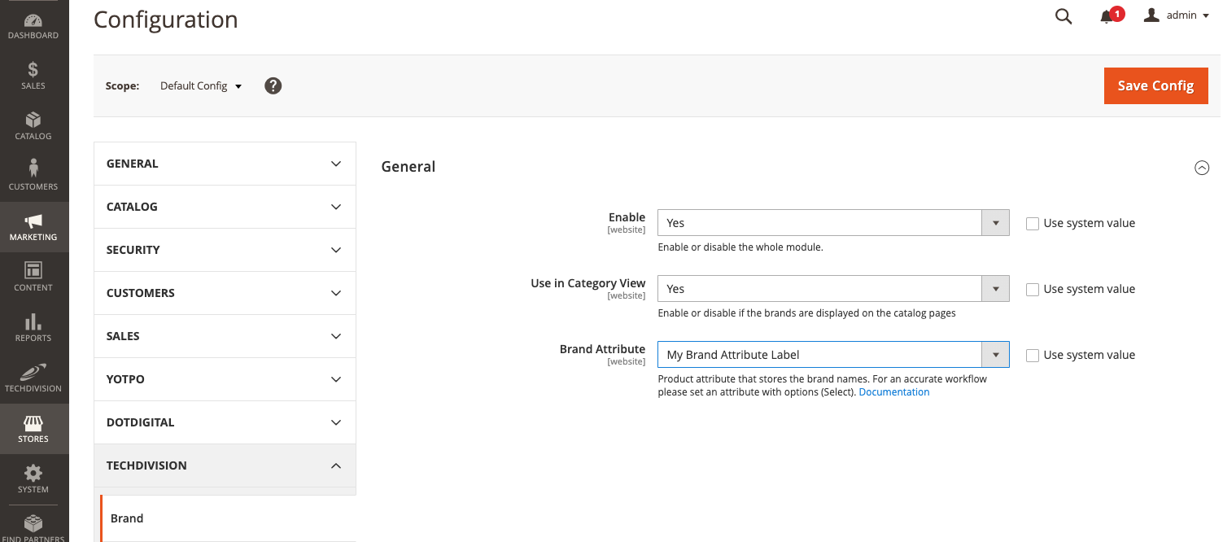
Task: Open the notifications bell icon
Action: pyautogui.click(x=1107, y=16)
